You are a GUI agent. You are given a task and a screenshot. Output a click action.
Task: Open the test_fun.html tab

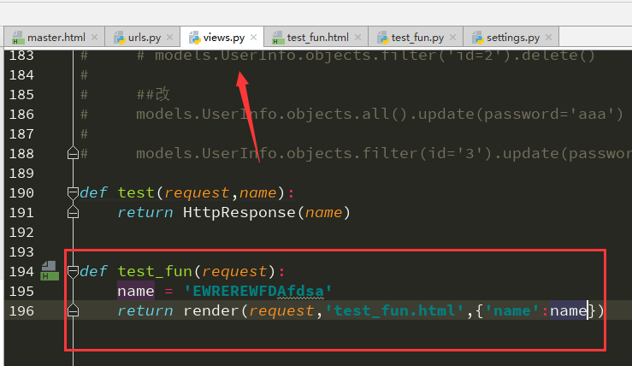point(316,38)
